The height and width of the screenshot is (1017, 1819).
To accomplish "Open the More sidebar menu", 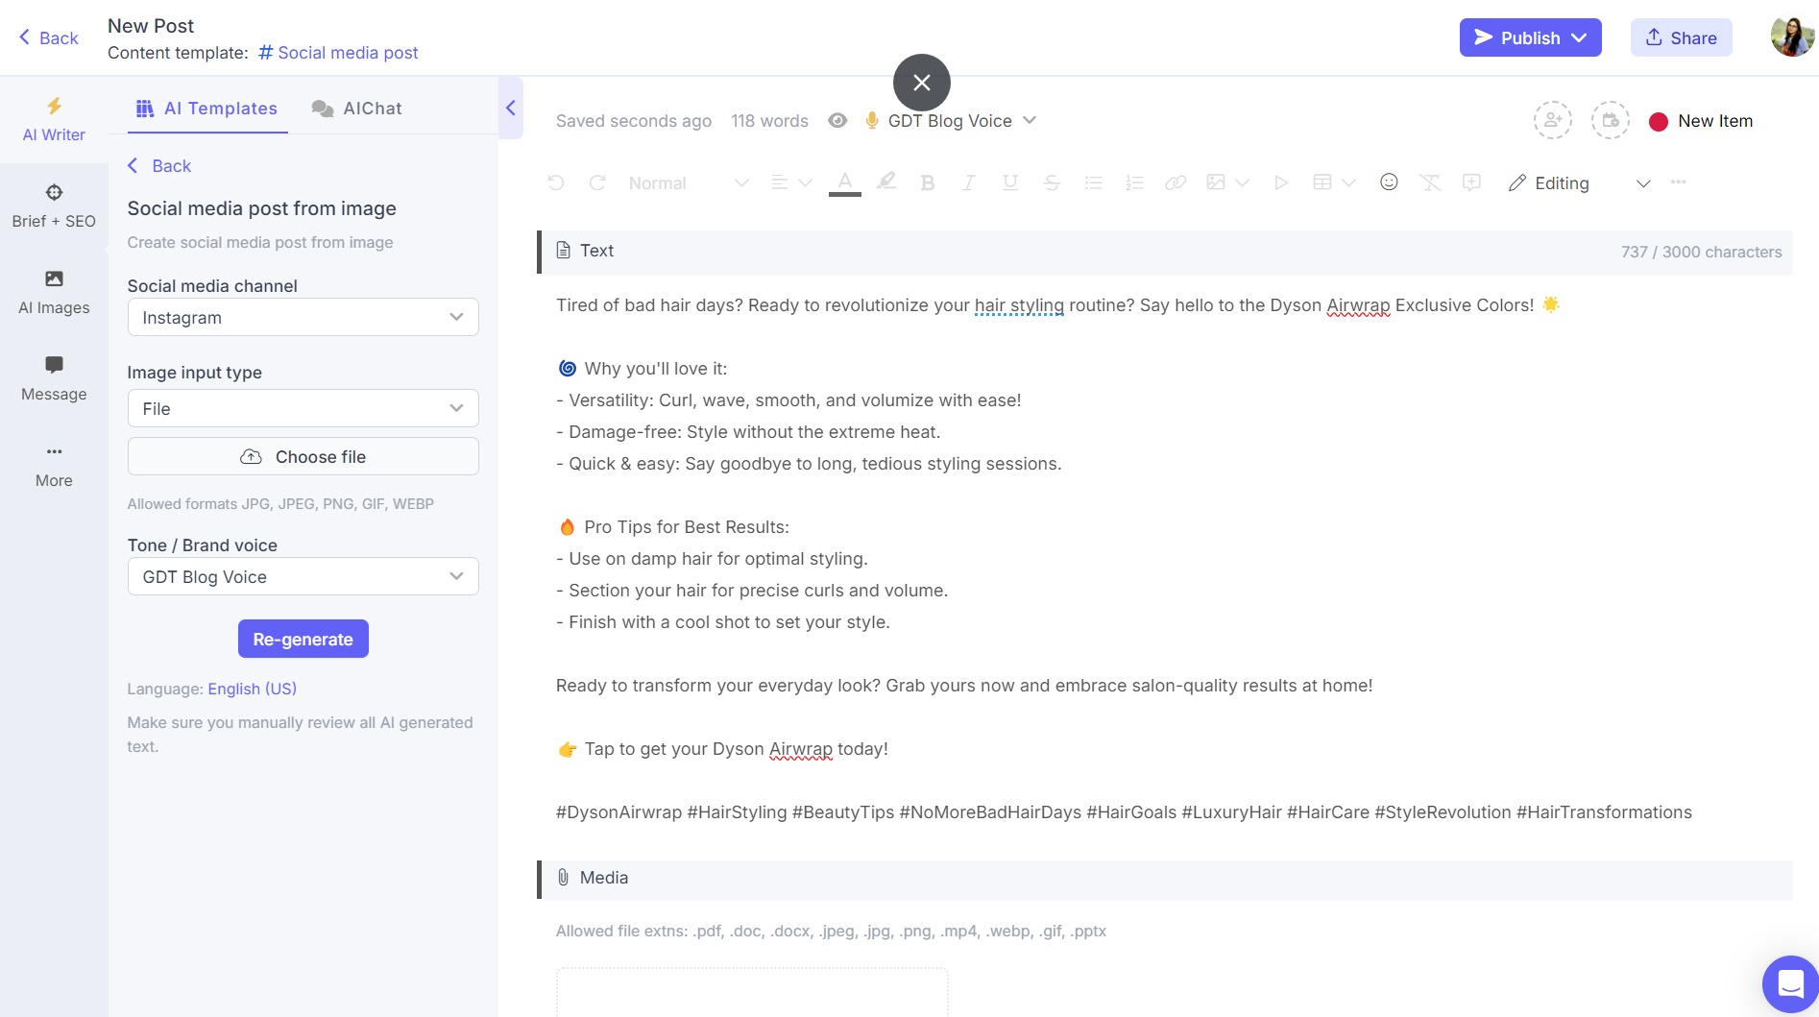I will click(54, 466).
